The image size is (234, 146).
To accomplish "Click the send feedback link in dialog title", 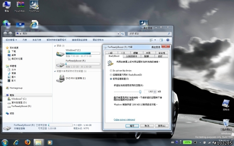I will 156,47.
